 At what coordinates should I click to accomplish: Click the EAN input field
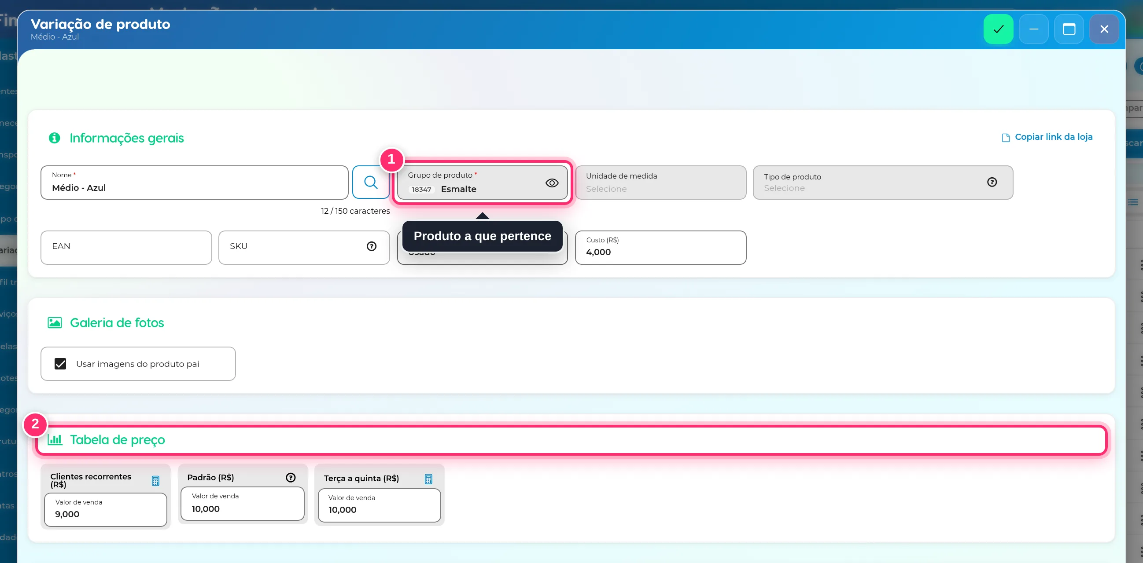(x=126, y=247)
